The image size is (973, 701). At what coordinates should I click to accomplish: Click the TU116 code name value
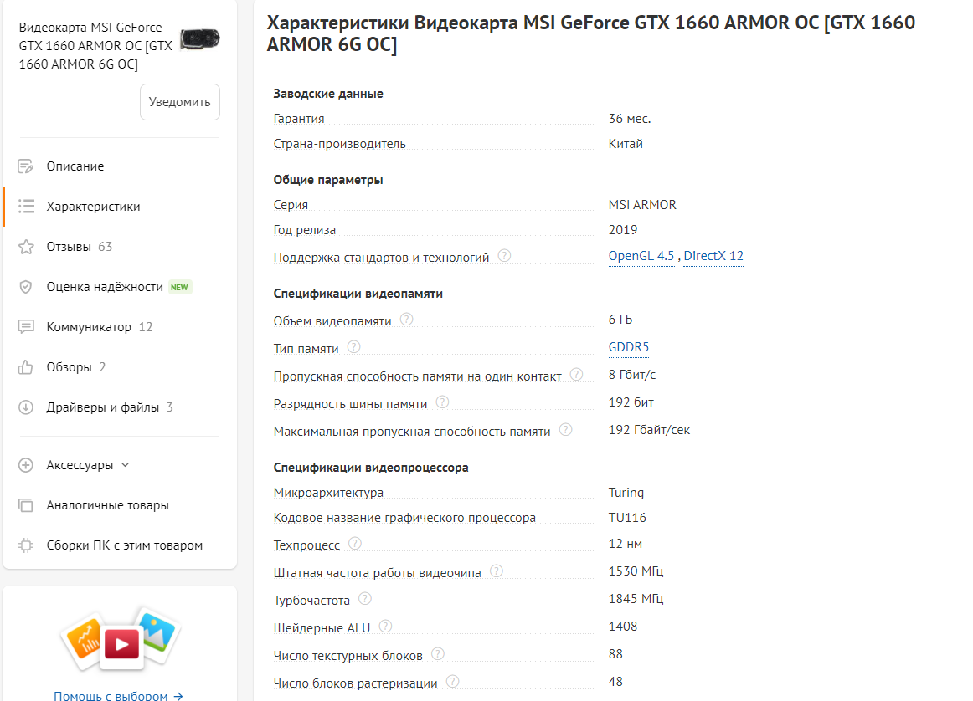point(627,518)
